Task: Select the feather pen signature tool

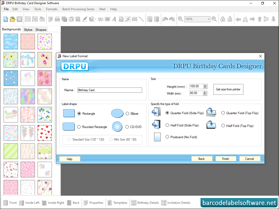Action: click(x=85, y=19)
